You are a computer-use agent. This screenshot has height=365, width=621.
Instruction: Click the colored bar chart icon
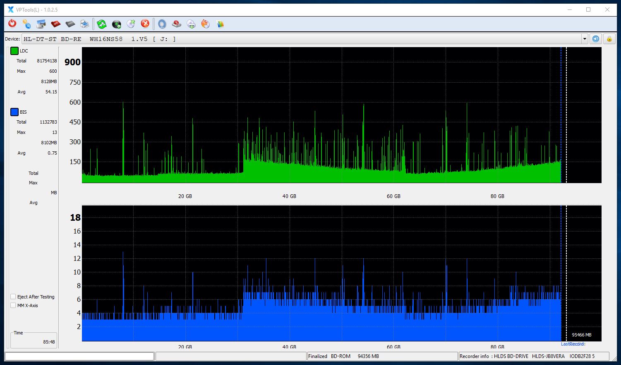point(220,24)
